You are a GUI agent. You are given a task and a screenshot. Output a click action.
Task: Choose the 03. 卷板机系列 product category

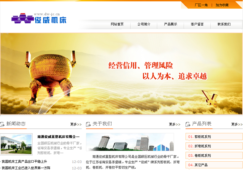pos(203,156)
